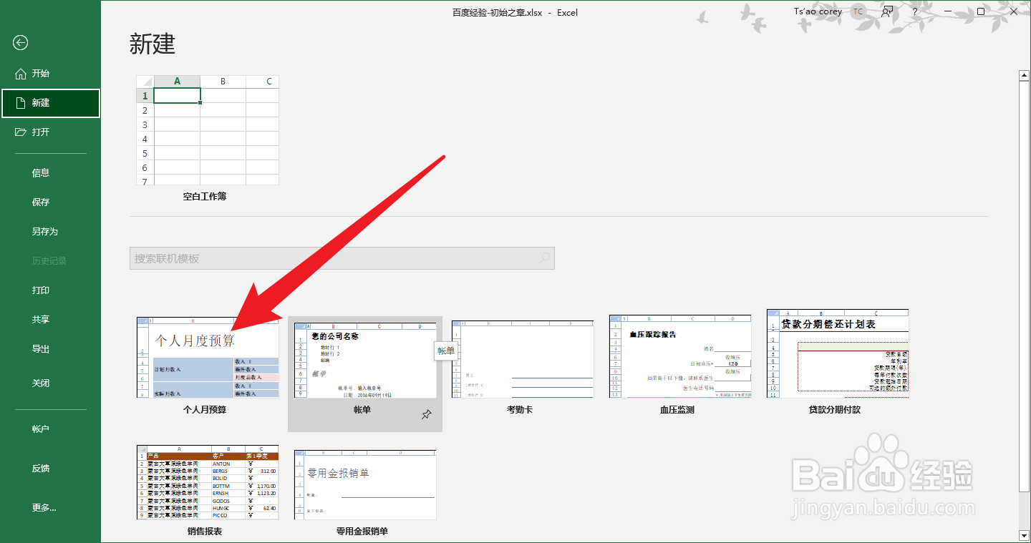This screenshot has width=1031, height=543.
Task: Click the feedback person icon in title bar
Action: point(887,11)
